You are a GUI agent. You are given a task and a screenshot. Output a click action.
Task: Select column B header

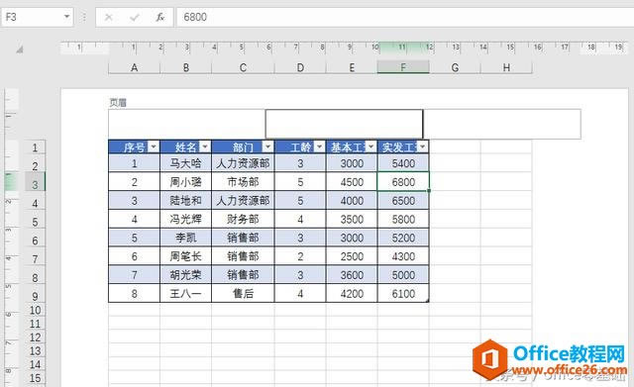(x=186, y=67)
